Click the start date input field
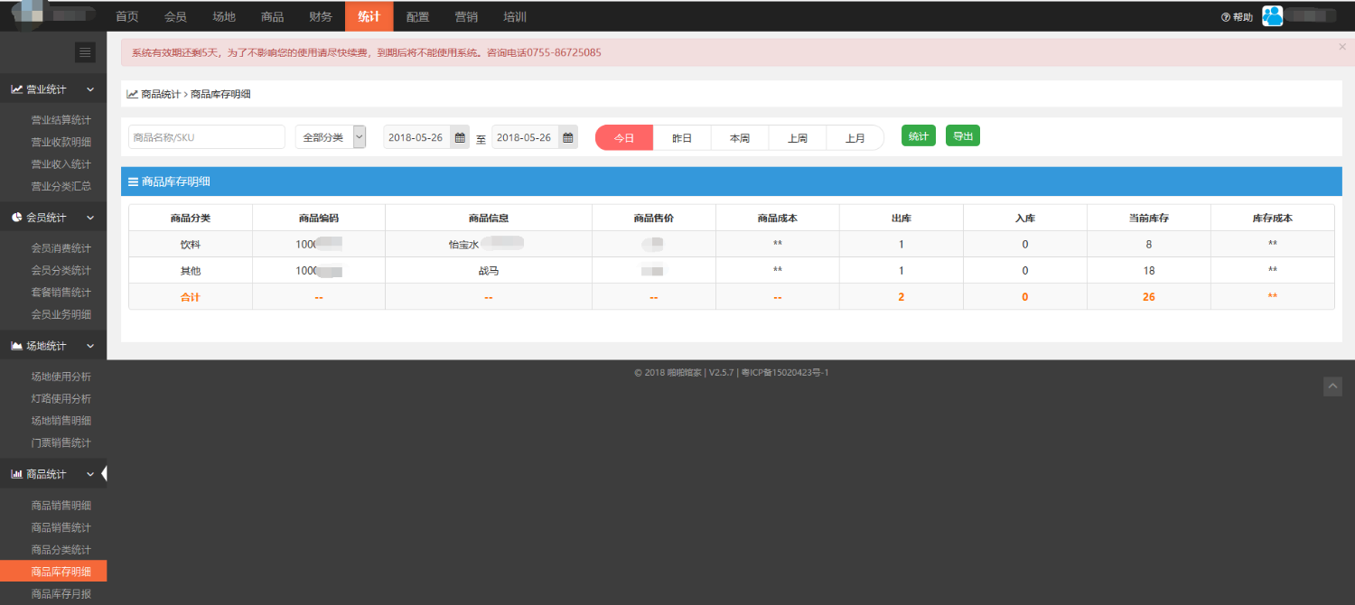The image size is (1355, 605). [417, 138]
